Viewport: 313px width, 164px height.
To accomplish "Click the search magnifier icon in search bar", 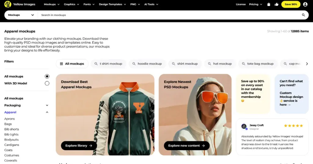I will [304, 15].
